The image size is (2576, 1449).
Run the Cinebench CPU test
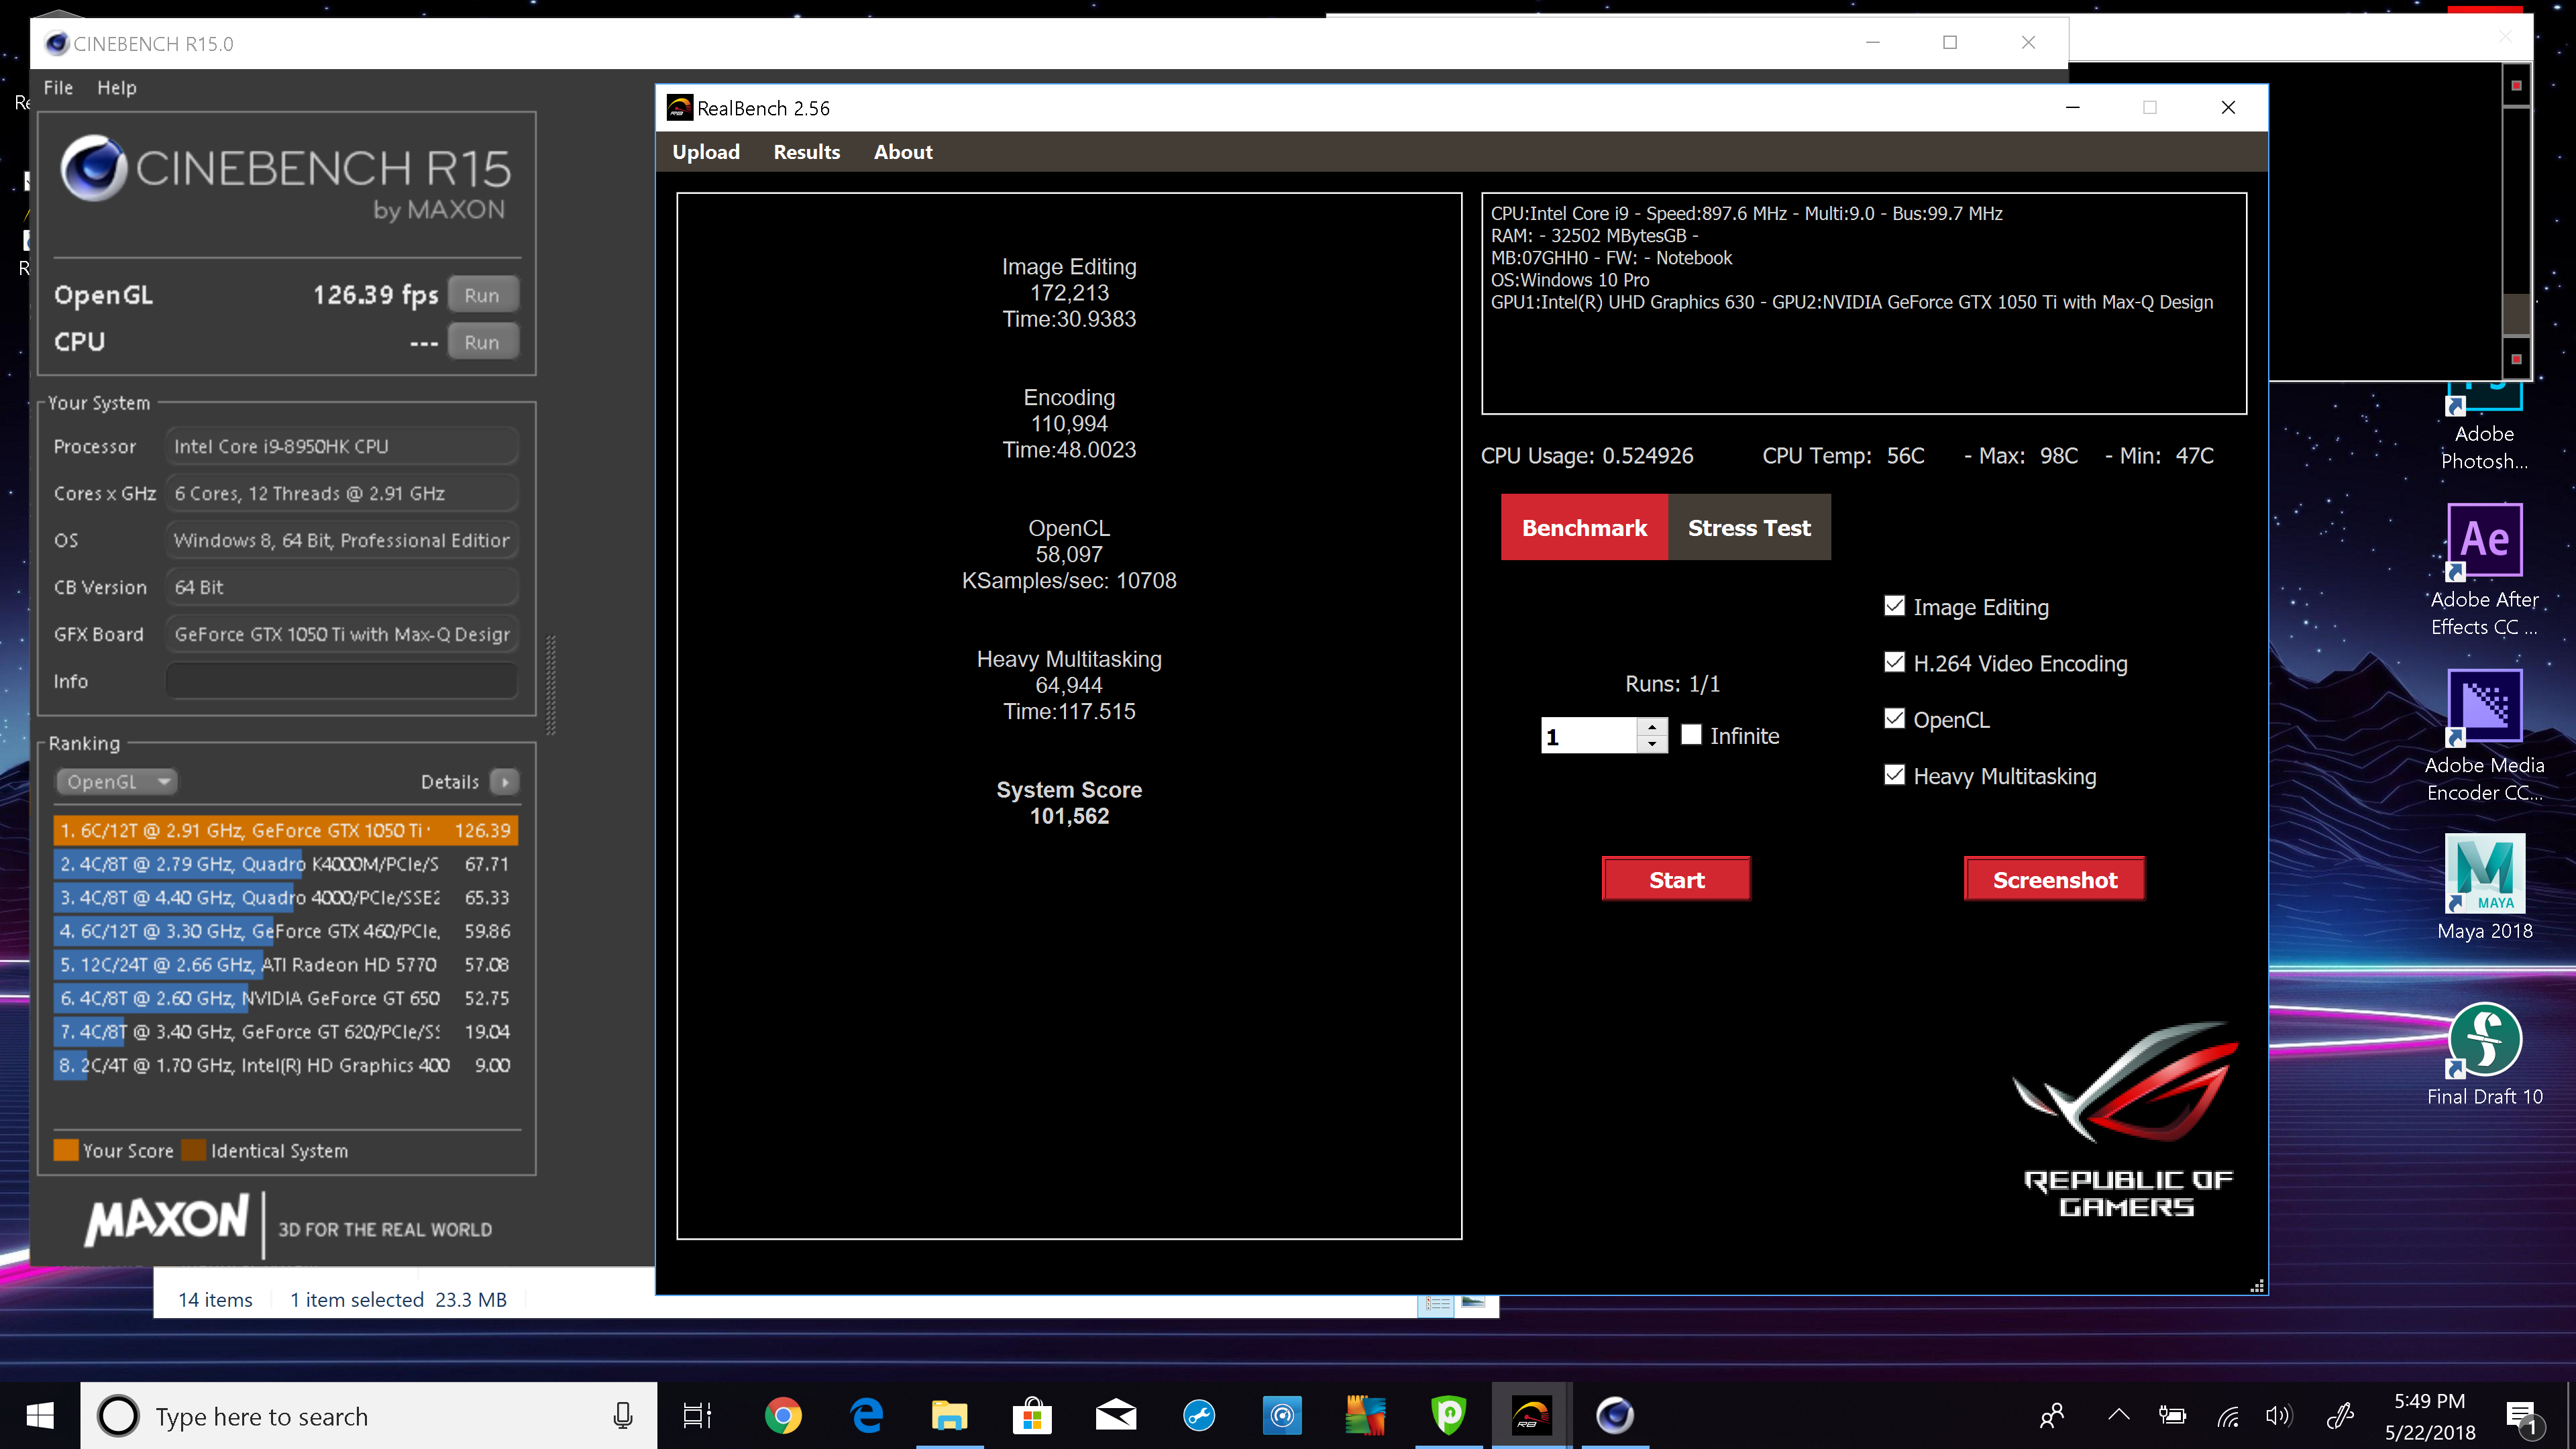click(482, 342)
